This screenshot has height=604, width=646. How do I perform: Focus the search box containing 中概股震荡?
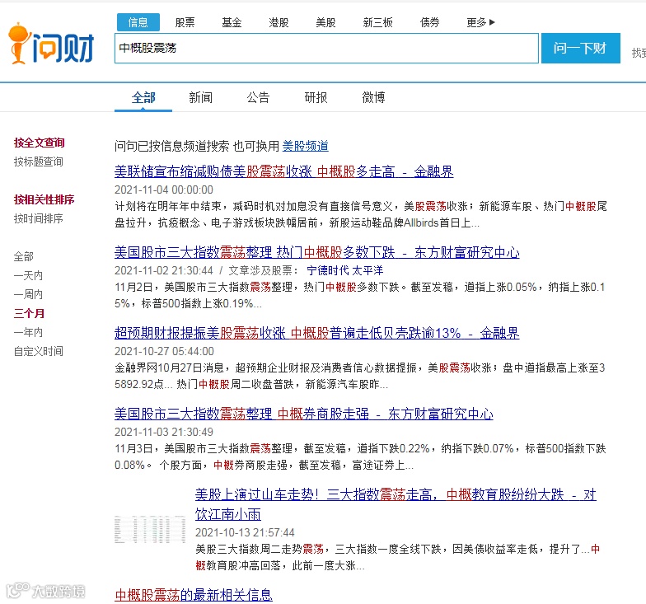pos(326,48)
